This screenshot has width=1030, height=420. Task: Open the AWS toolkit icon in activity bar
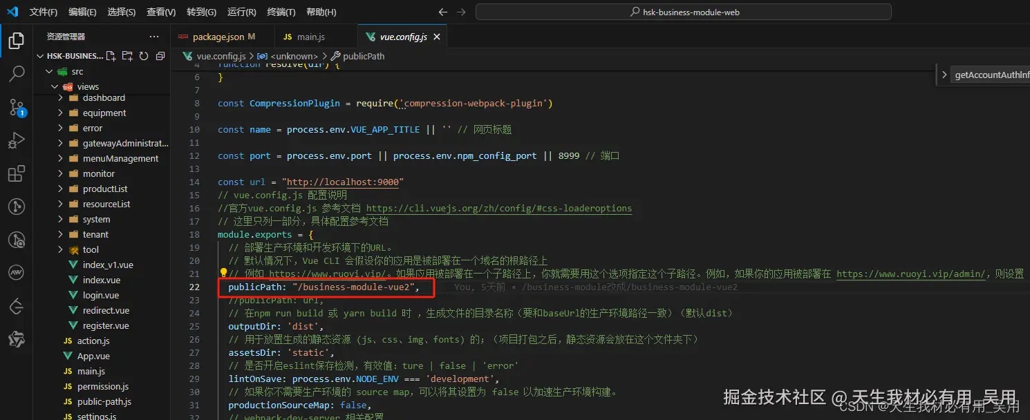[x=16, y=272]
